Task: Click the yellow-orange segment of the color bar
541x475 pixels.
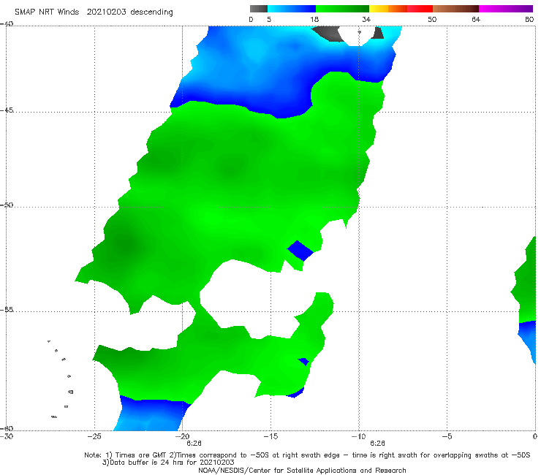Action: 388,9
